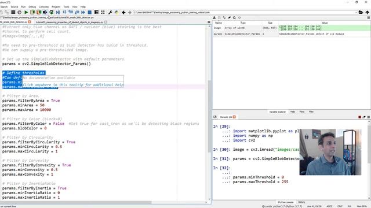Close the simple_blob_detector editor tab

coord(30,22)
